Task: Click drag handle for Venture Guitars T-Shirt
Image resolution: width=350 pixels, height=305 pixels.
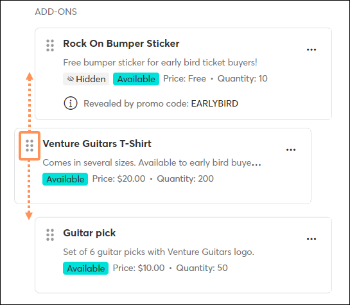Action: click(x=30, y=146)
